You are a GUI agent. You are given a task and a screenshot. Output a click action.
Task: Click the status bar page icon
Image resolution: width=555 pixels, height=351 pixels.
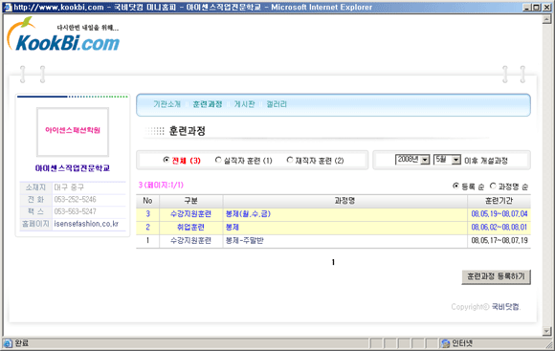click(x=8, y=343)
